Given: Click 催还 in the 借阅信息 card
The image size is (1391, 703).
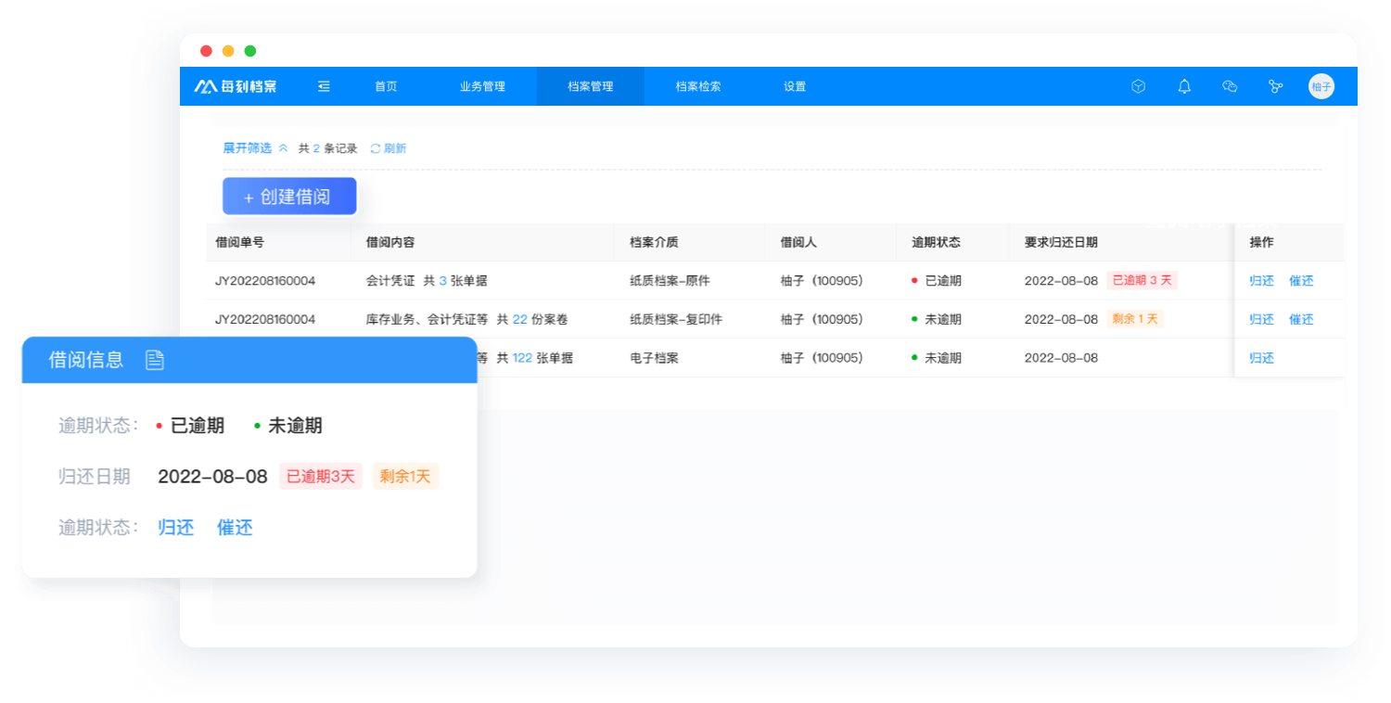Looking at the screenshot, I should pyautogui.click(x=235, y=528).
